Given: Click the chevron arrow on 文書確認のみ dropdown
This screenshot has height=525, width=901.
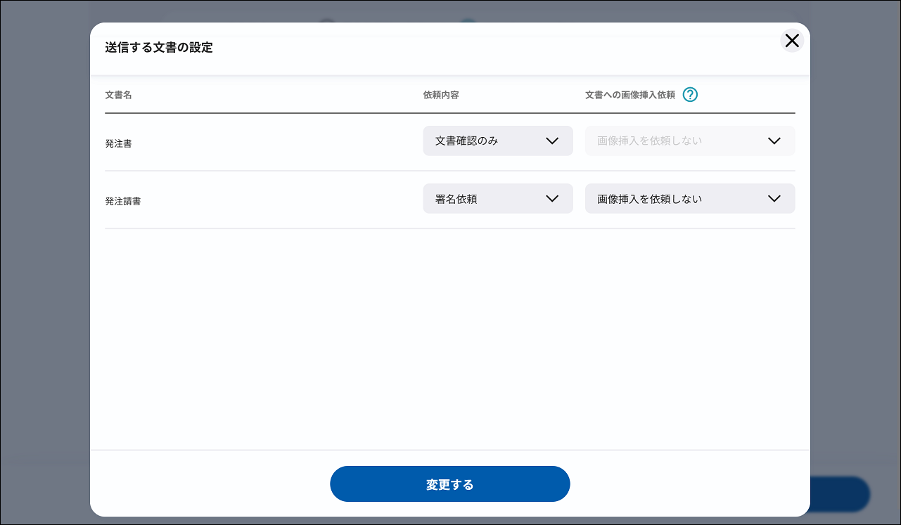Looking at the screenshot, I should click(552, 141).
